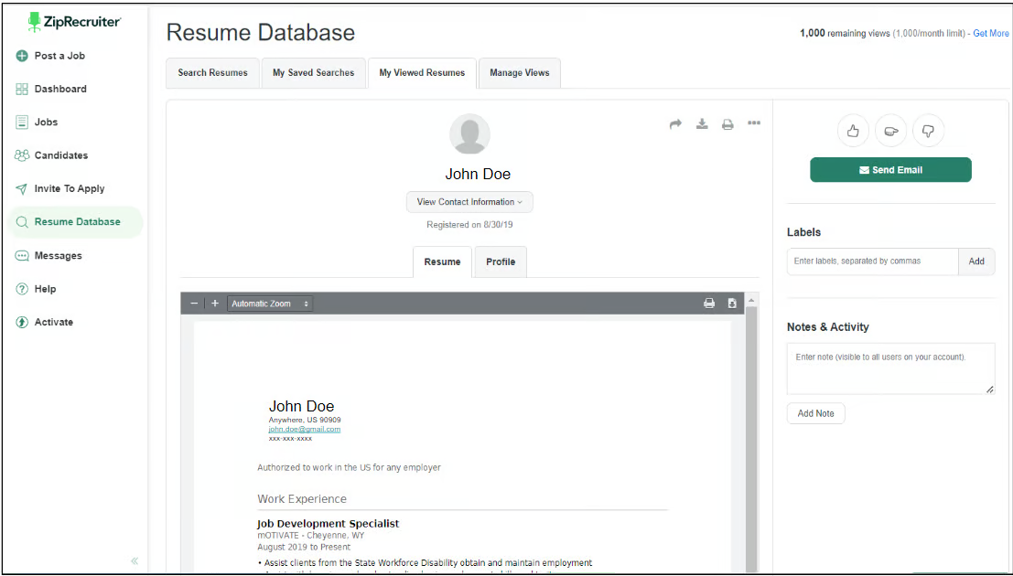Expand View Contact Information
The image size is (1013, 576).
tap(469, 202)
